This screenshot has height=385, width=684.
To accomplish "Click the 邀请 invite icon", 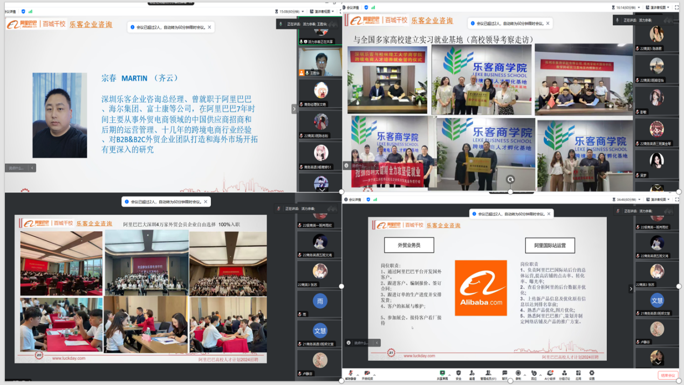I will coord(471,374).
